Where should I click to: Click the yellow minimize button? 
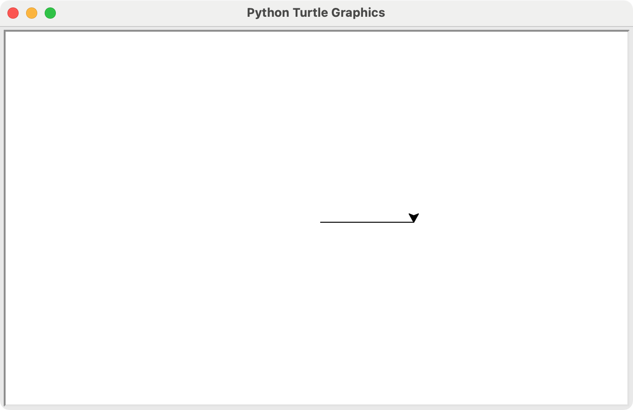(32, 13)
